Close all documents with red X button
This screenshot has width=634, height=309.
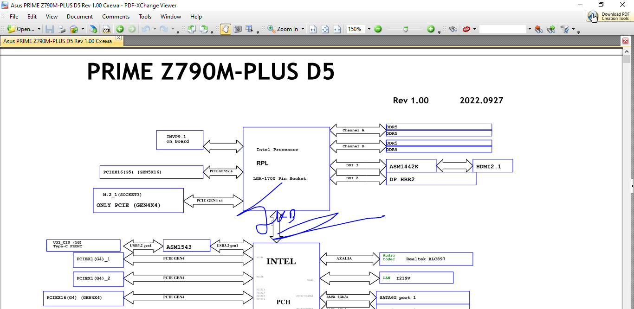[625, 41]
